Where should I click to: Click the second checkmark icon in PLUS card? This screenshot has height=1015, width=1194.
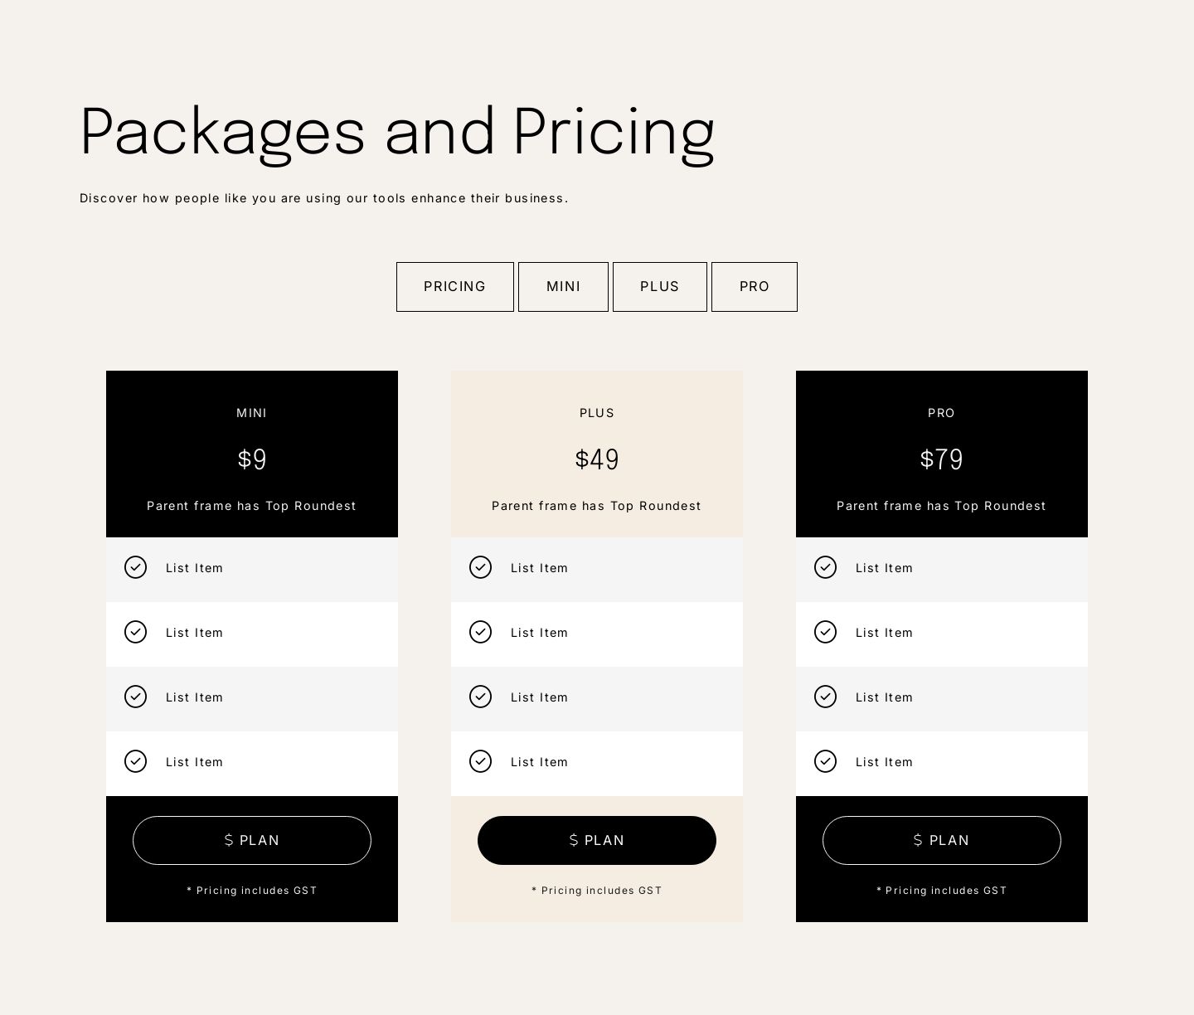click(480, 632)
